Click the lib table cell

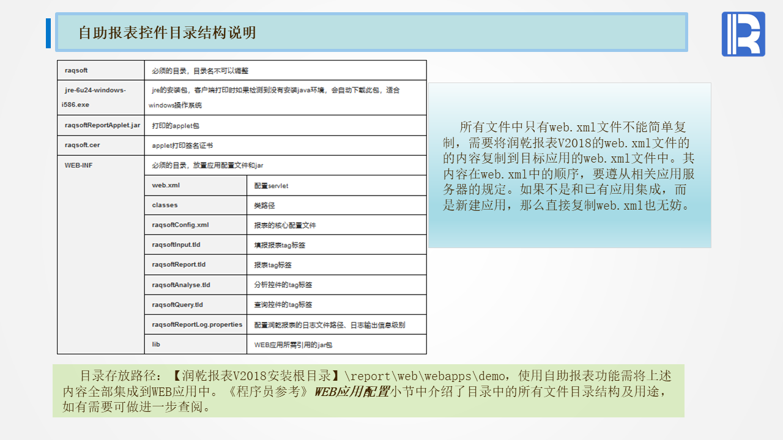click(x=196, y=344)
